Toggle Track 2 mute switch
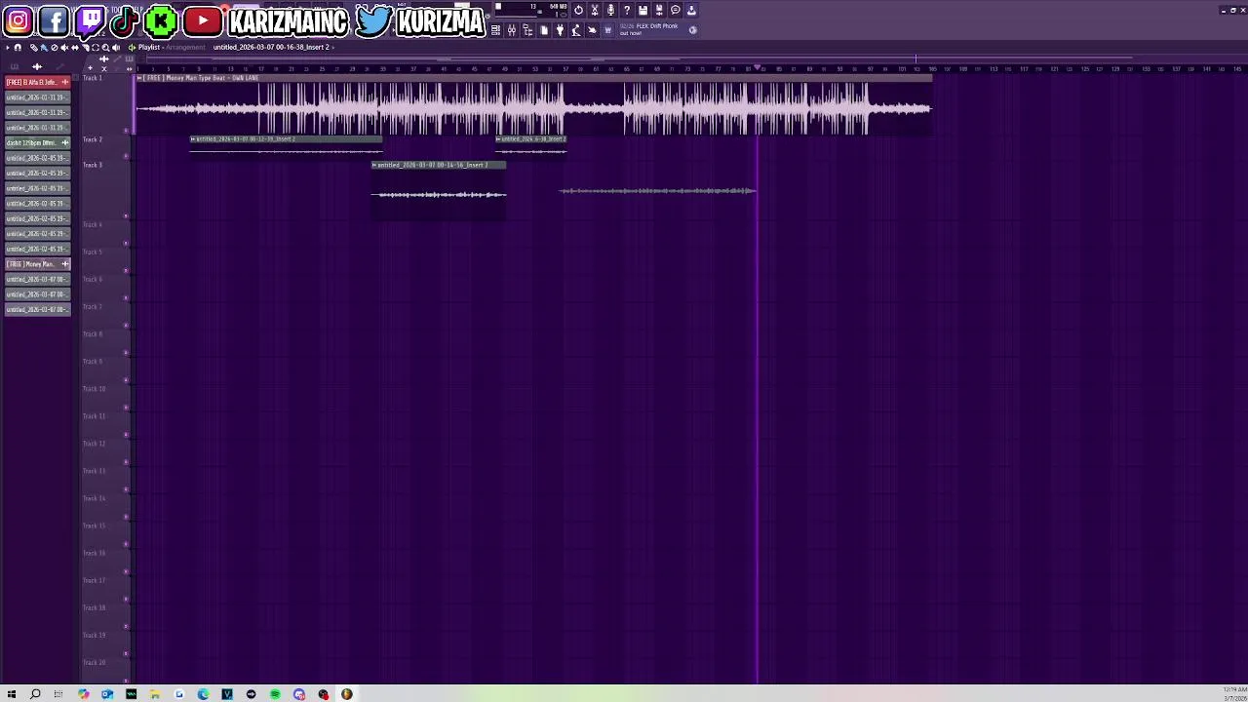 (x=126, y=156)
